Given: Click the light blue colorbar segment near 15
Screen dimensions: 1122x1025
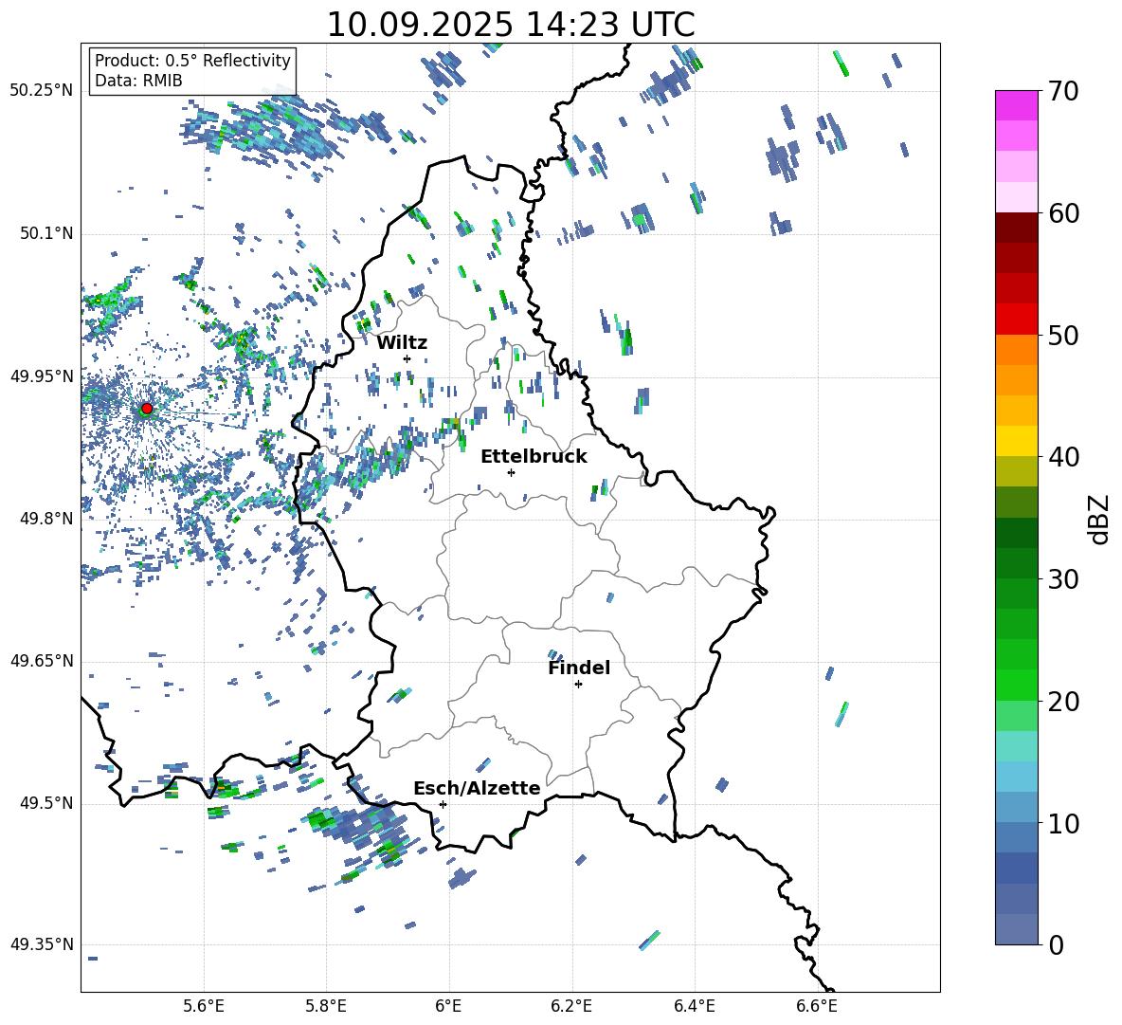Looking at the screenshot, I should [1016, 776].
